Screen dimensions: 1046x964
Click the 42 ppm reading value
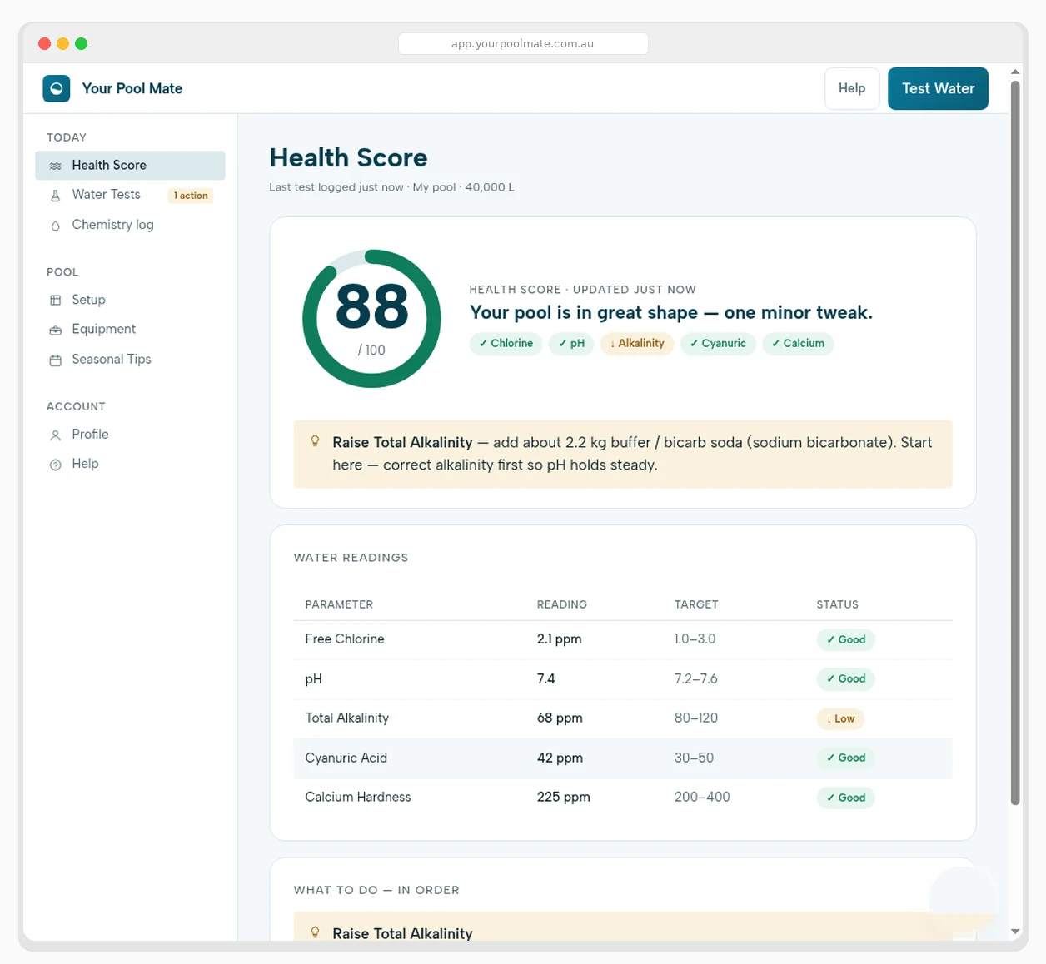[560, 758]
